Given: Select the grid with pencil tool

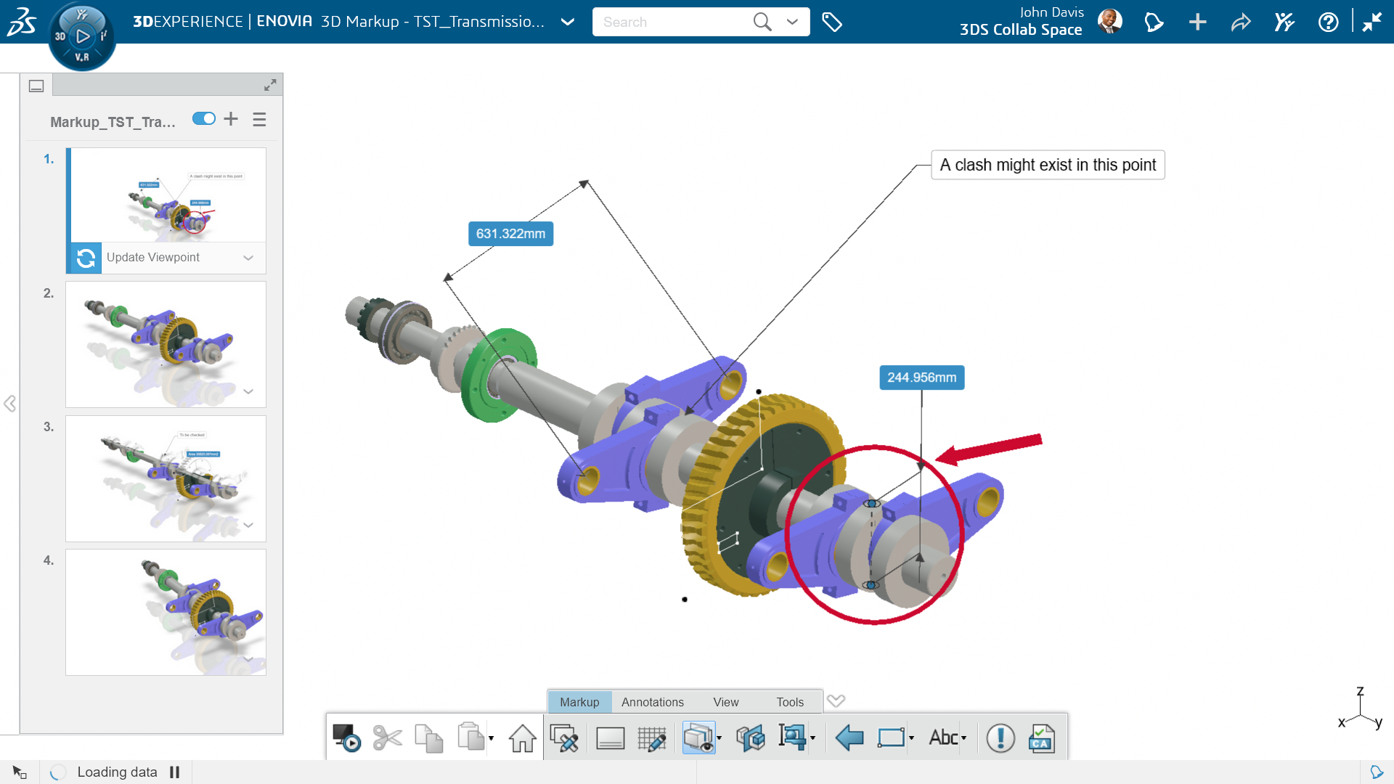Looking at the screenshot, I should 651,738.
